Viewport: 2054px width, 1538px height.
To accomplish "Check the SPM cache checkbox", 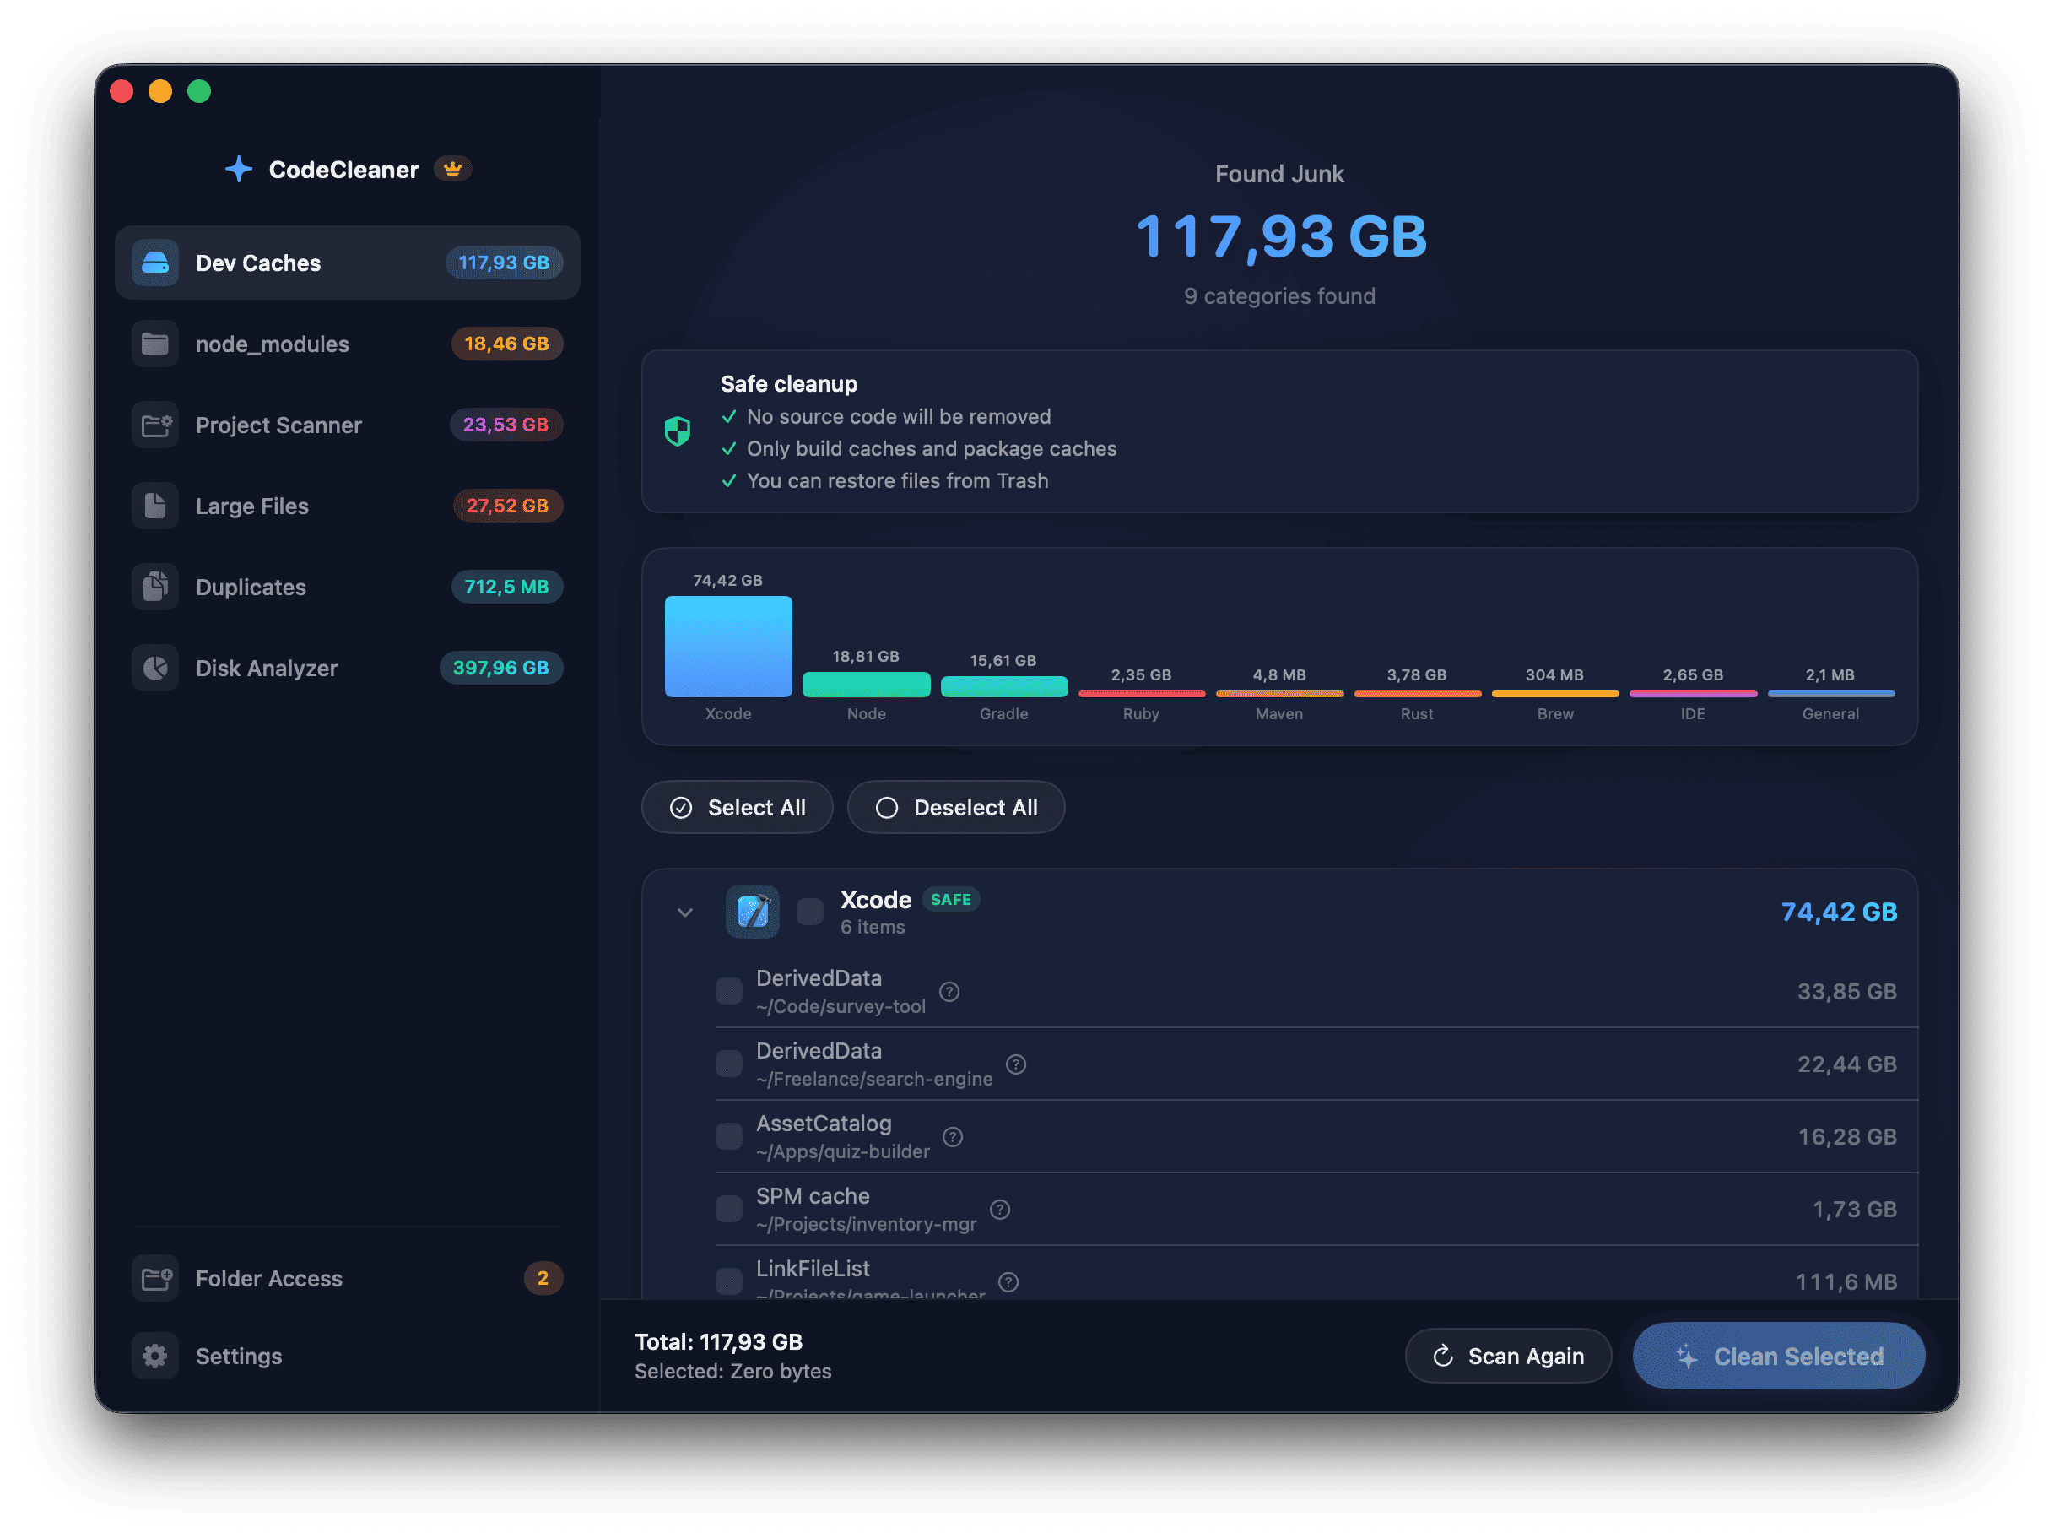I will click(728, 1208).
